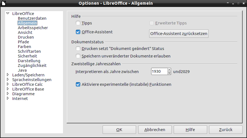
Task: Disable Aktiviere experimentelle (instabile) Funktionen
Action: pos(78,84)
